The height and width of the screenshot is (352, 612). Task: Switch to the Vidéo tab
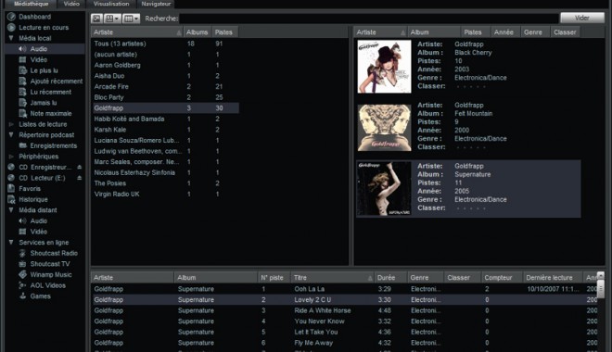[71, 4]
